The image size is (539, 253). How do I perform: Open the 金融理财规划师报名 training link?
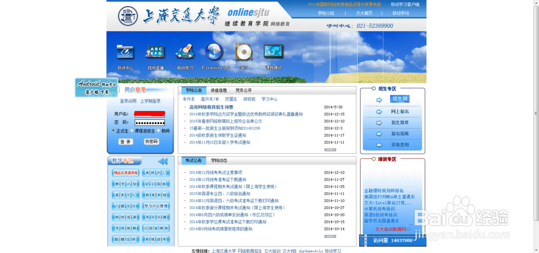pos(384,191)
